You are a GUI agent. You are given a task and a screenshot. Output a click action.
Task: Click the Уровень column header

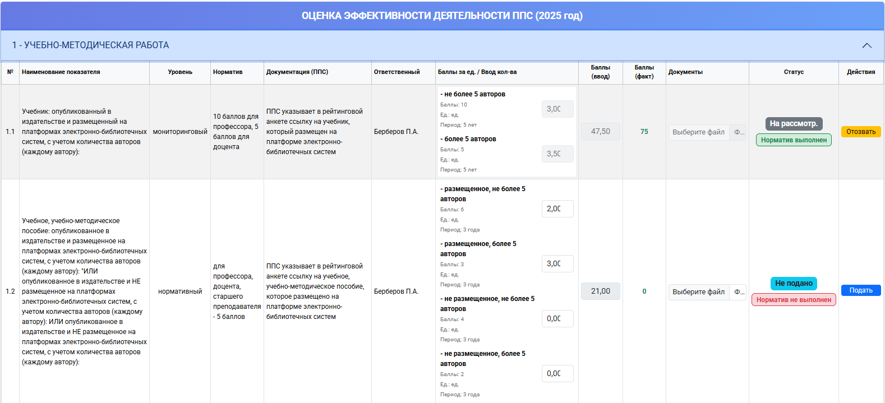(180, 72)
